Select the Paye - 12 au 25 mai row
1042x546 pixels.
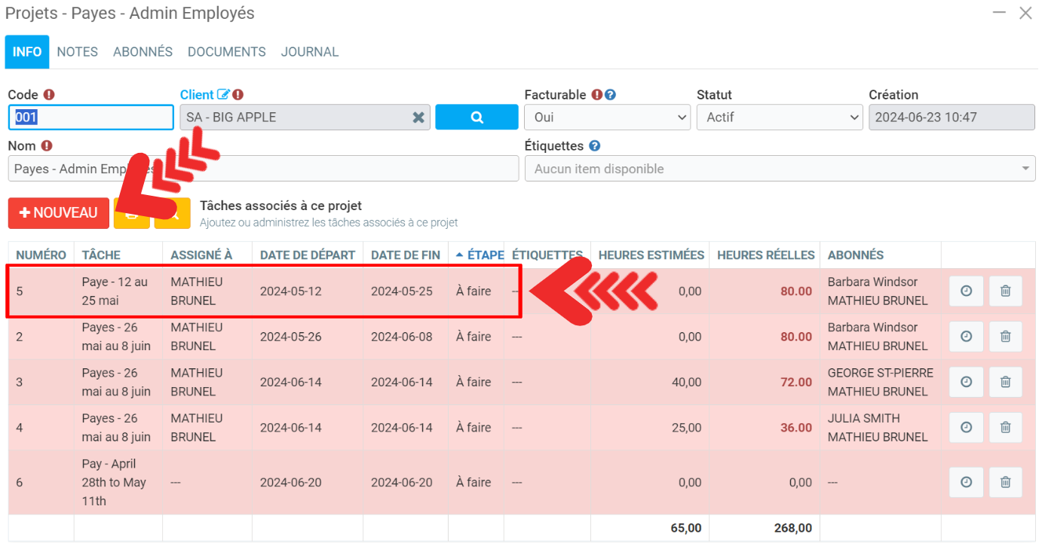click(113, 291)
